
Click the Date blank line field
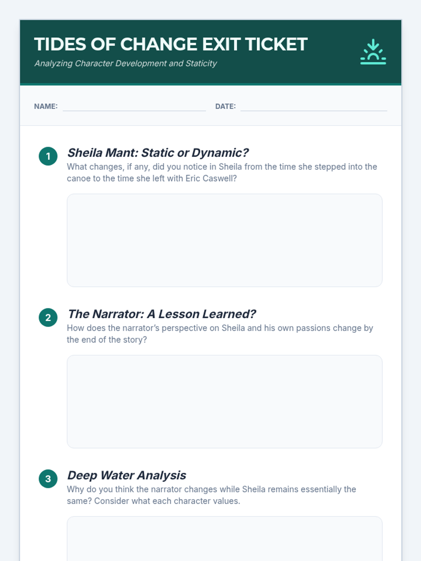click(x=313, y=107)
